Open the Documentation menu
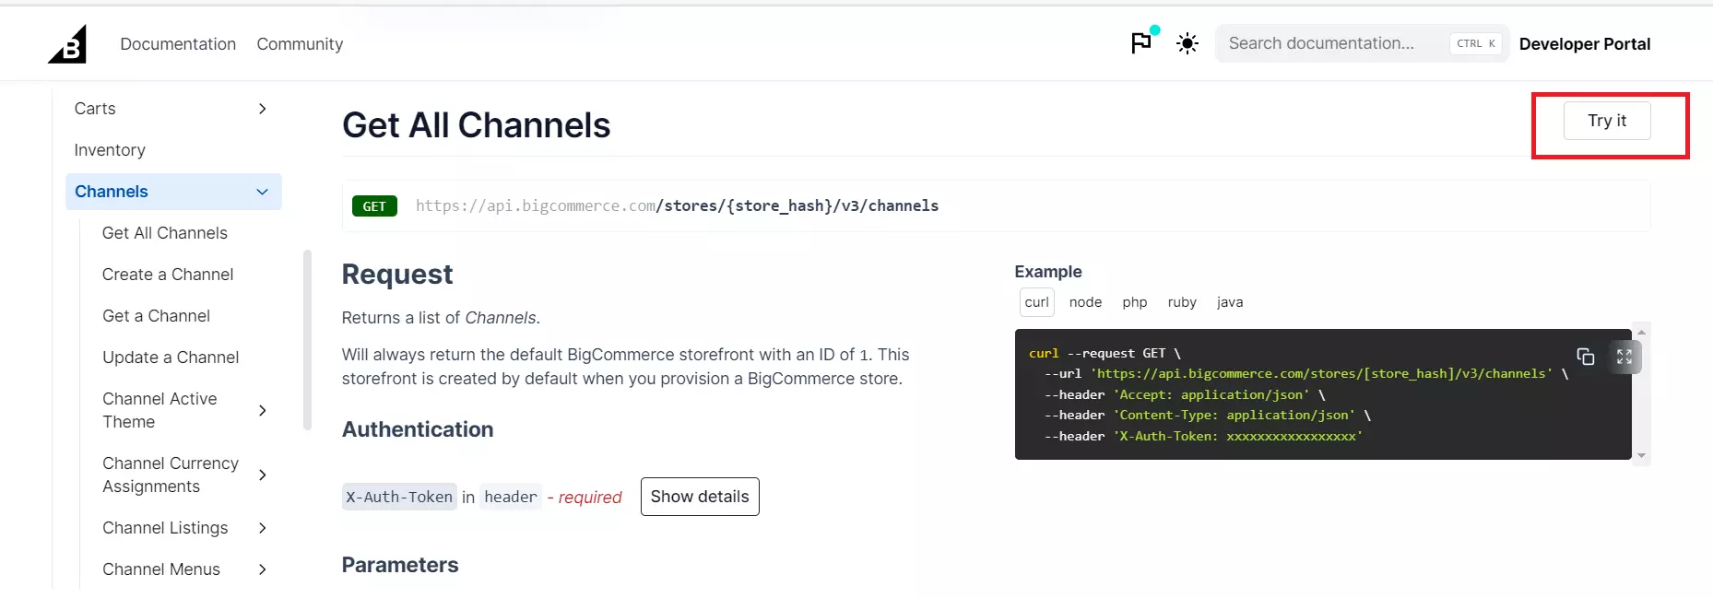 tap(178, 43)
